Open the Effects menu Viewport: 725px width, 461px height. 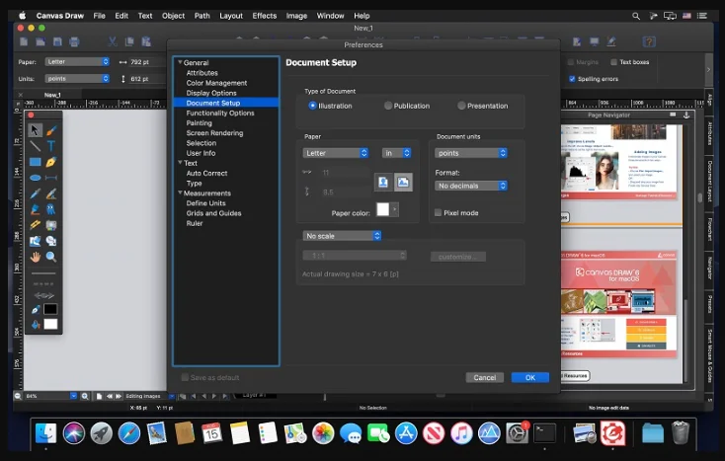click(265, 16)
